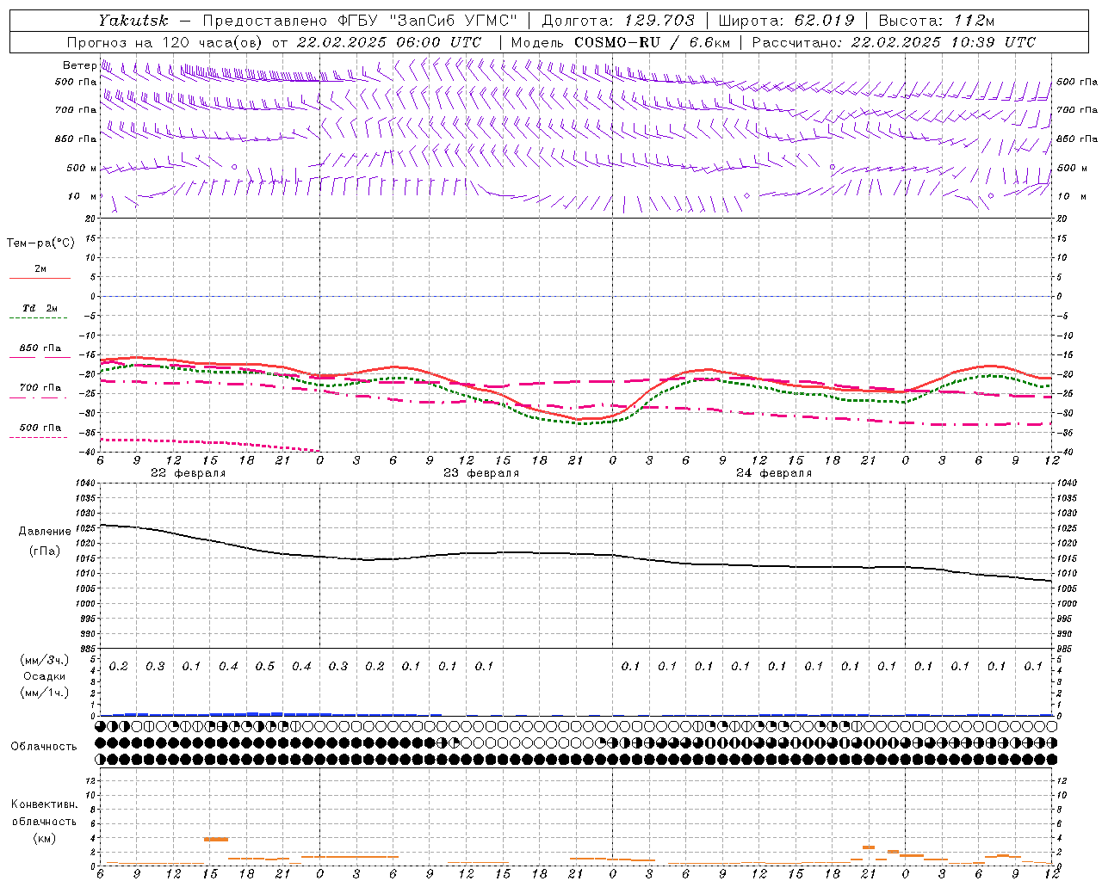Select the 'Прогноз на 120 часа(ов)' forecast header
The image size is (1102, 881).
coord(165,42)
